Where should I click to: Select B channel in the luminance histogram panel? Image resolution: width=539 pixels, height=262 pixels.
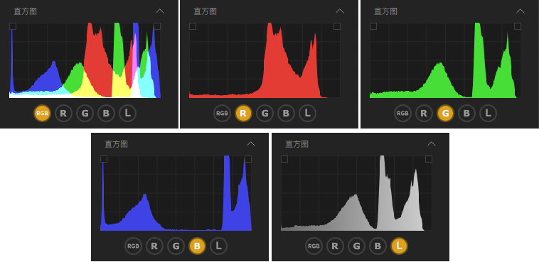[x=378, y=246]
